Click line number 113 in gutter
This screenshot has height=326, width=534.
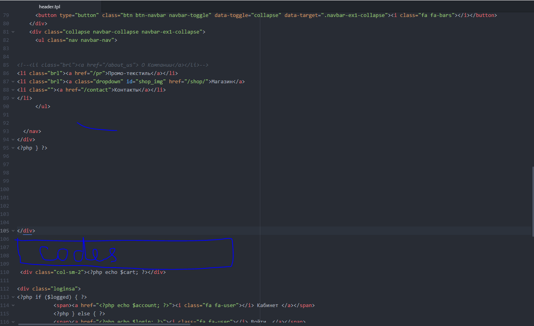(x=4, y=297)
